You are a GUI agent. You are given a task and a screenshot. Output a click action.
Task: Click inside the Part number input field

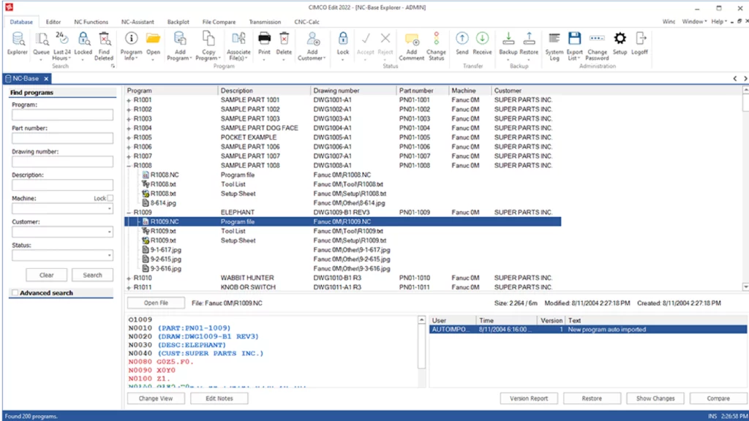tap(62, 138)
